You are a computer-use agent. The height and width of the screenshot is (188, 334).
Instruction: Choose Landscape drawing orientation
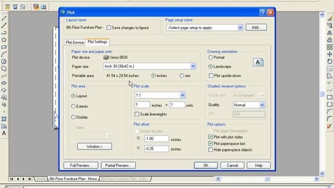click(x=210, y=66)
